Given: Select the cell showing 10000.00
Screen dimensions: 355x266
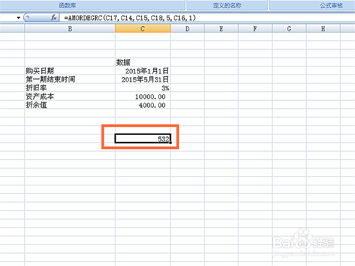Looking at the screenshot, I should click(x=142, y=96).
